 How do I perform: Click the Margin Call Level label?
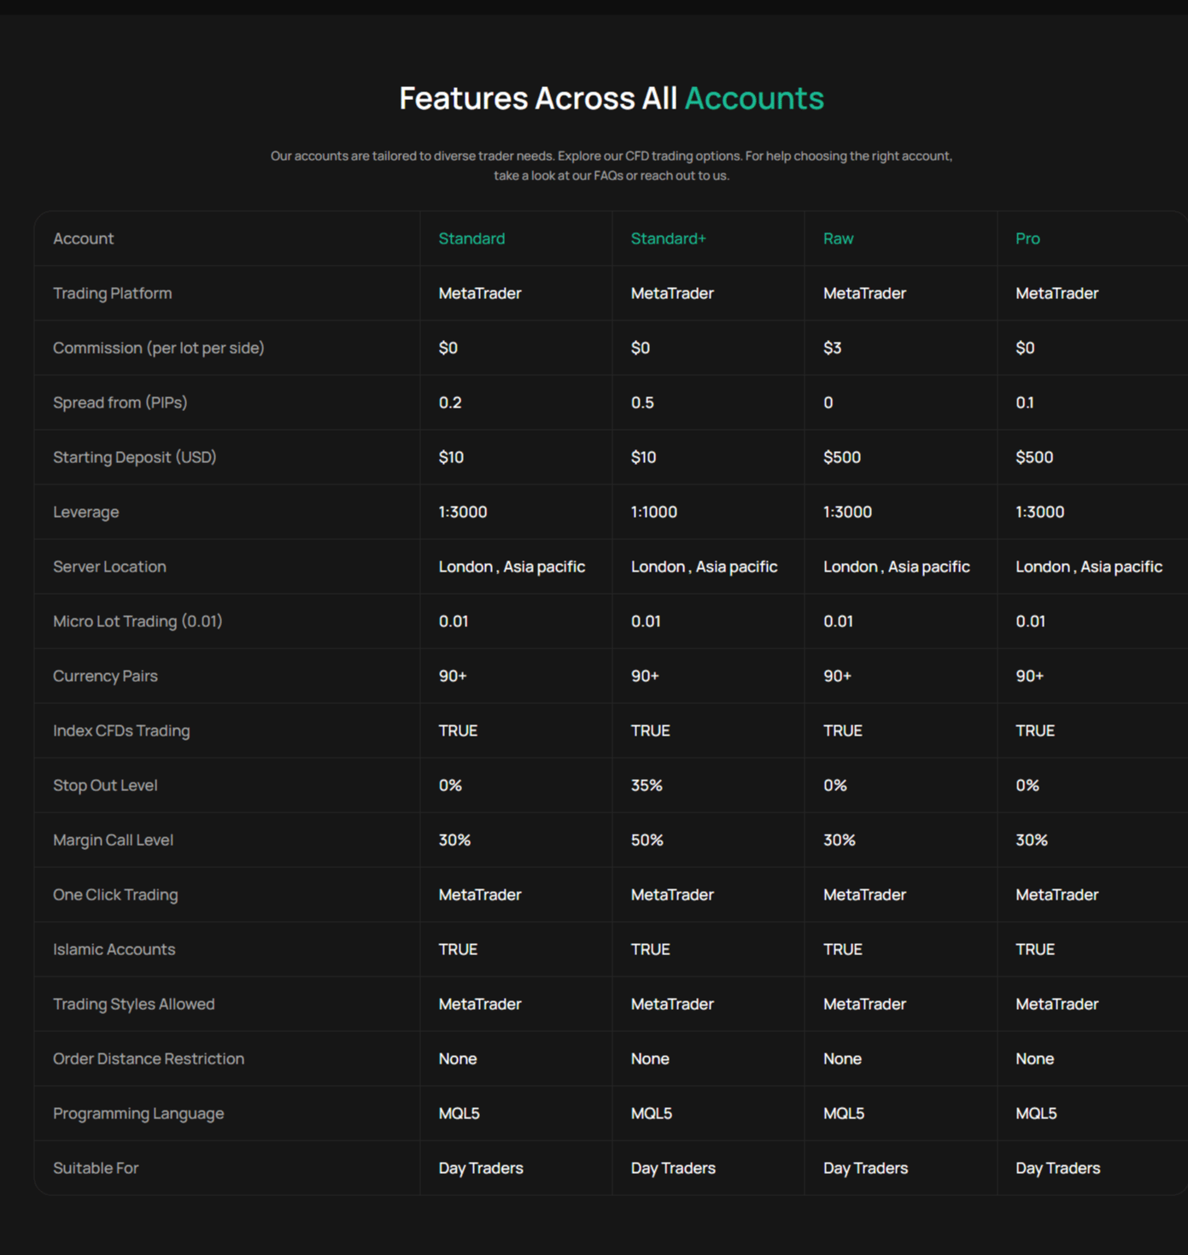[x=113, y=840]
